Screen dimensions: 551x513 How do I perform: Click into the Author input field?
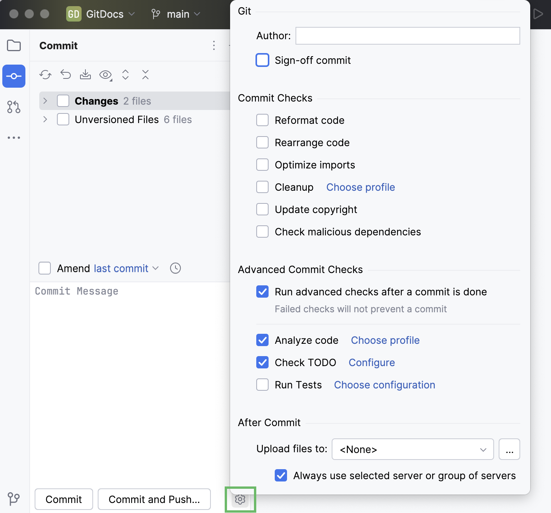[407, 35]
